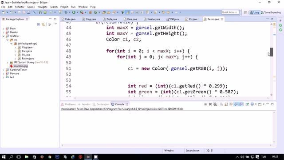This screenshot has width=284, height=160.
Task: Click the Open Type toolbar icon
Action: 104,12
